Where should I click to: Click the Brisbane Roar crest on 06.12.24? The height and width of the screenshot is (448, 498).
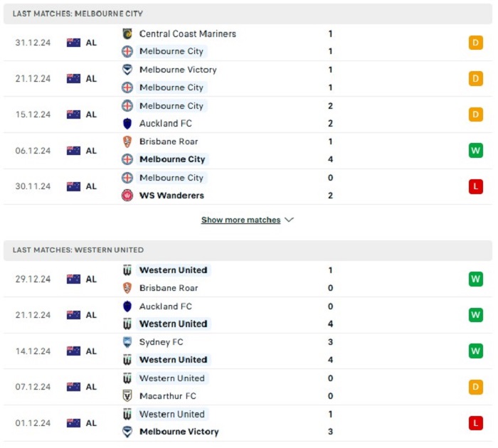click(x=127, y=142)
